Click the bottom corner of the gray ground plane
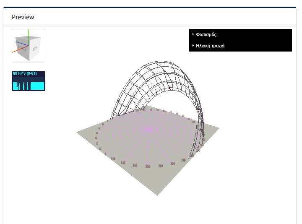This screenshot has width=302, height=224. click(x=158, y=195)
